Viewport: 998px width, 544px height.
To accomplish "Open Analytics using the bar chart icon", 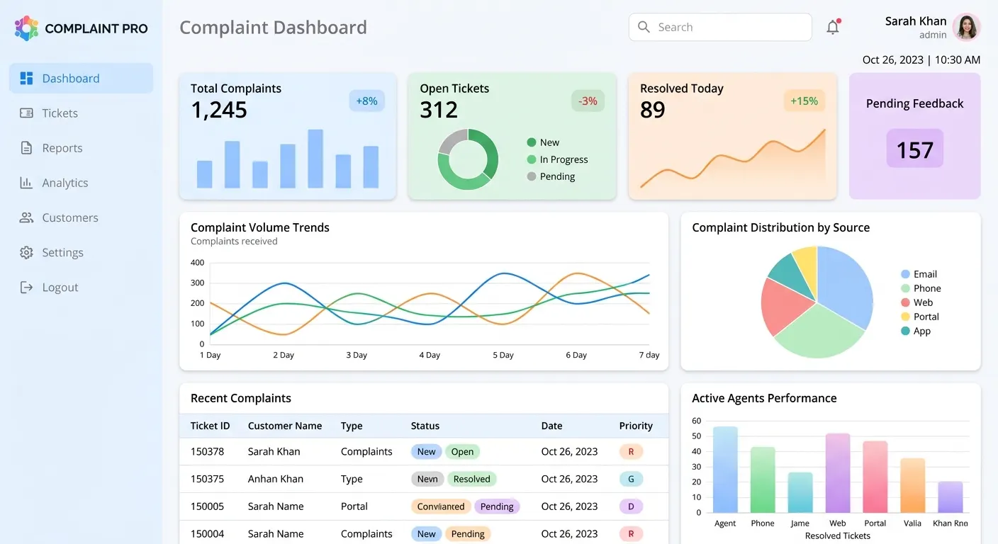I will click(26, 183).
